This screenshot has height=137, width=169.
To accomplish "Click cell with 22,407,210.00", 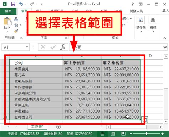I will pos(121,69).
